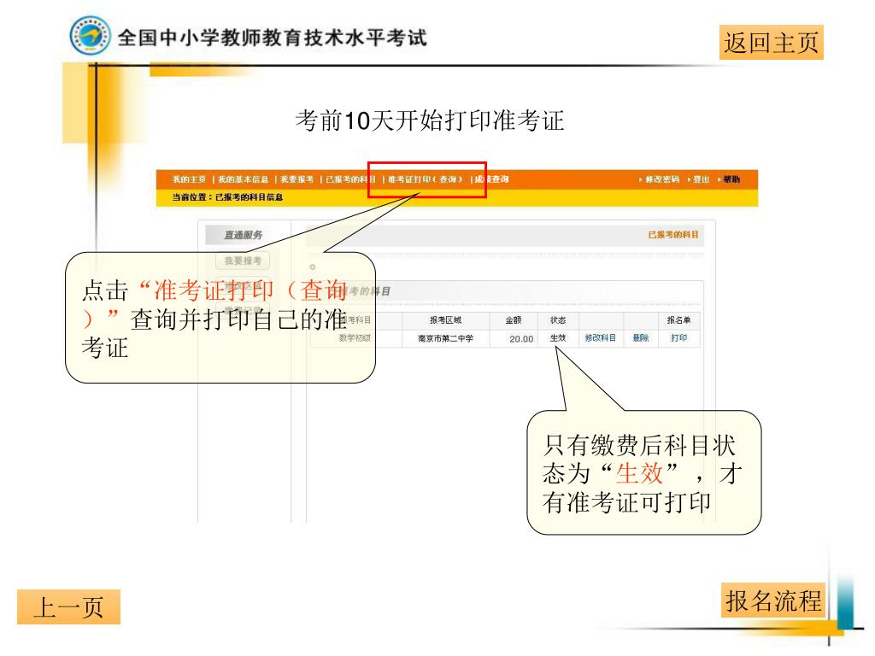
Task: Click the 打印 link under 报名单
Action: point(679,338)
